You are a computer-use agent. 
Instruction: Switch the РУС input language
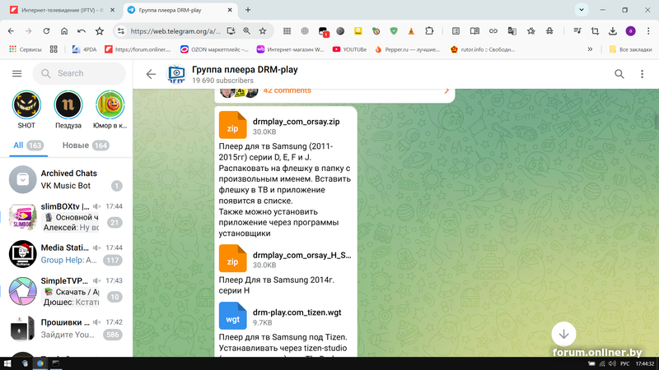625,363
